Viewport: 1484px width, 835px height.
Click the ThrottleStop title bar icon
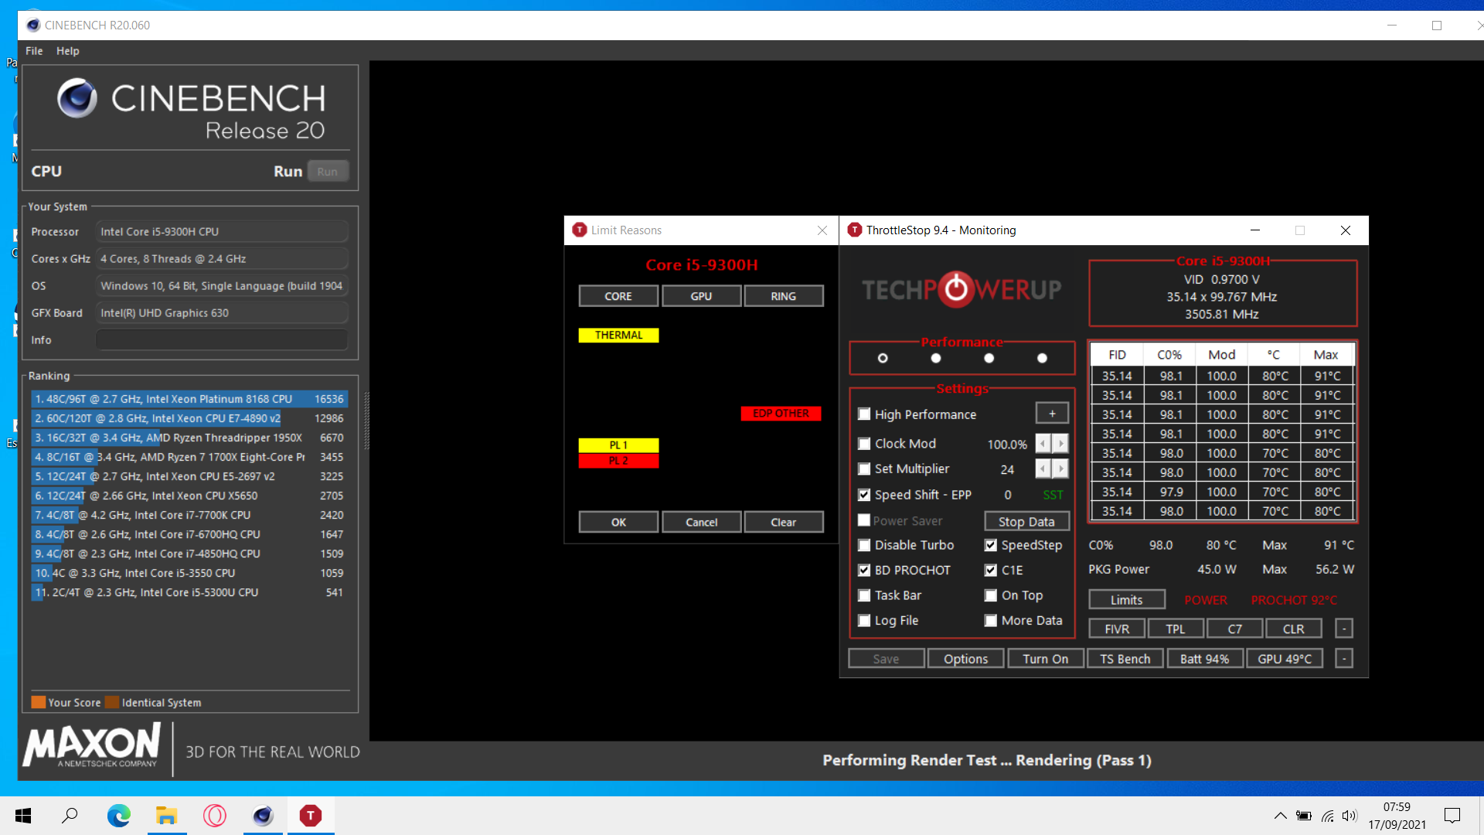click(854, 230)
